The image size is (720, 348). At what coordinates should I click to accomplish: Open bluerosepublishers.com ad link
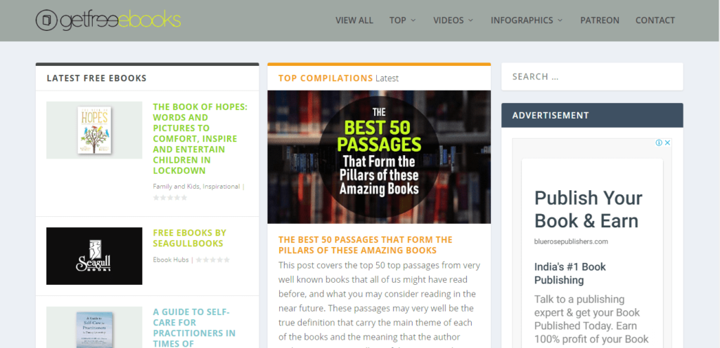click(x=571, y=241)
